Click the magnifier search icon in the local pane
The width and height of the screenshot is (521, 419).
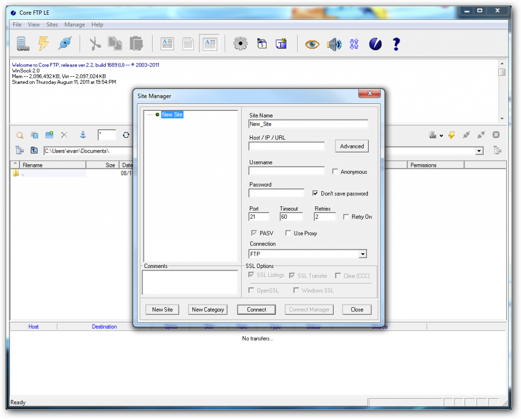(20, 135)
